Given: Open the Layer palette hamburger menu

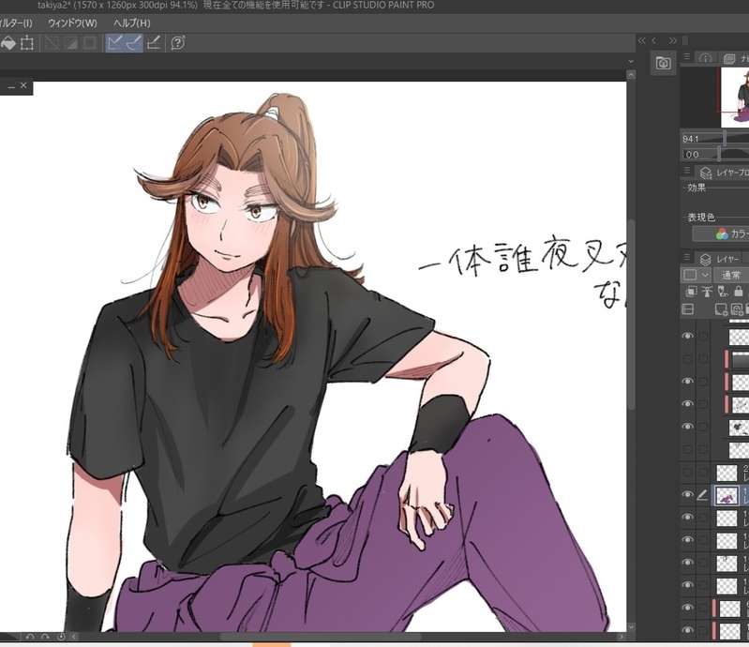Looking at the screenshot, I should (687, 257).
